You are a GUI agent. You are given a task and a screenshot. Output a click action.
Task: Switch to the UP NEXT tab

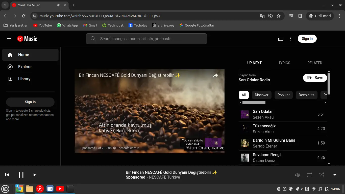tap(254, 63)
